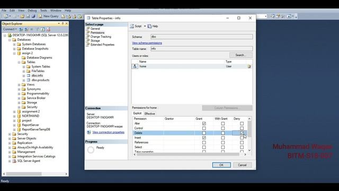Click the Object Explorer horizontal scrollbar thumb
Screen dimensions: 339x191
point(24,174)
